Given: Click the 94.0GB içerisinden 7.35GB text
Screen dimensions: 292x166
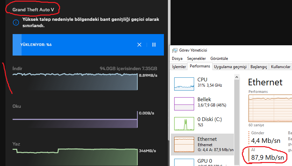Looking at the screenshot, I should tap(128, 68).
